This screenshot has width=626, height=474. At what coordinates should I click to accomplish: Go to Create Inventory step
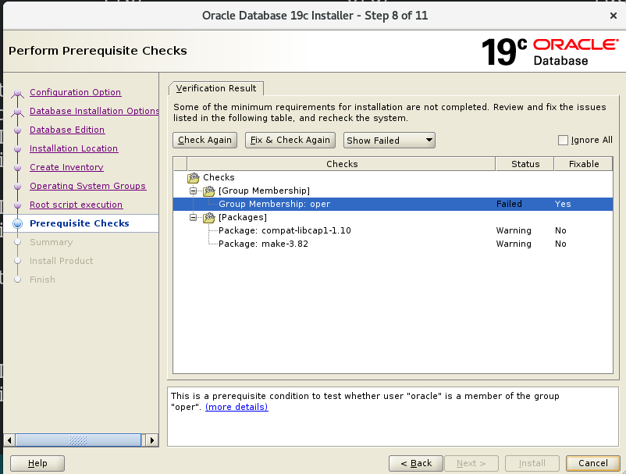66,167
